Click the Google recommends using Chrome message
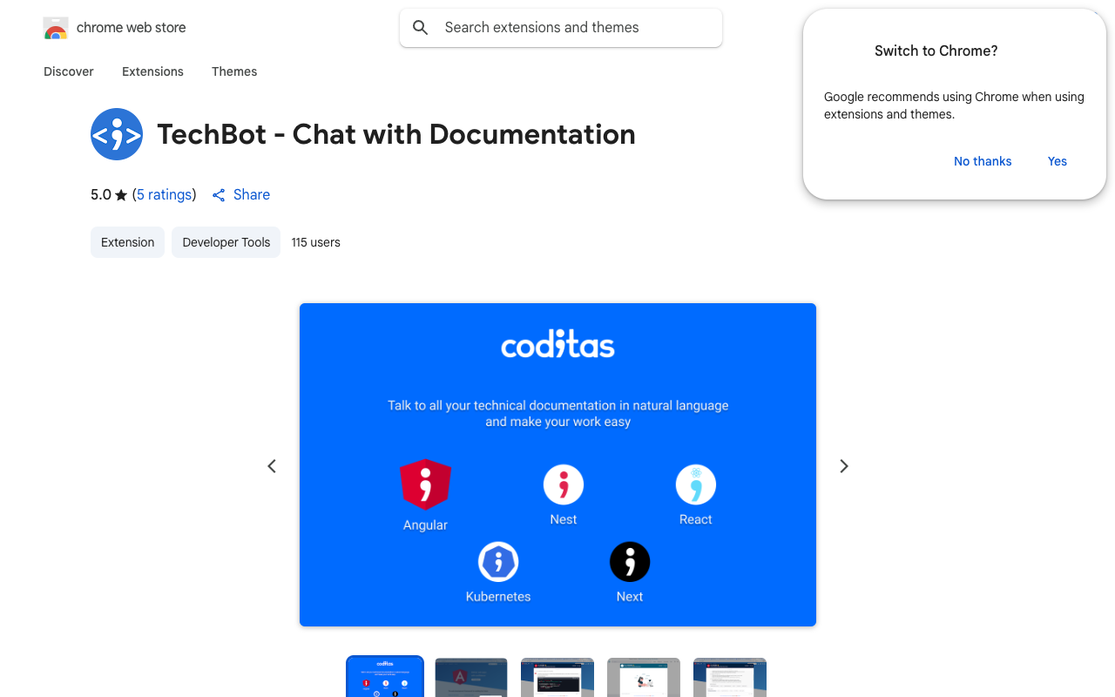 pos(954,105)
